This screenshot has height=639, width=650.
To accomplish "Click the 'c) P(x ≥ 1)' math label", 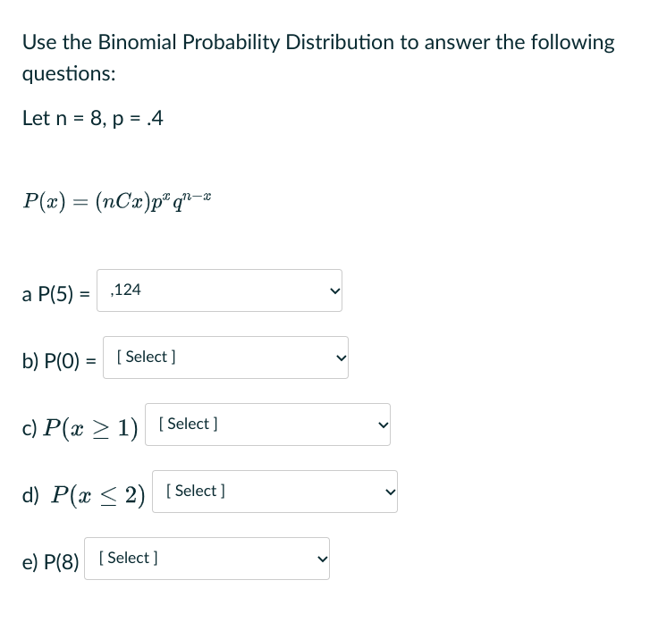I will 80,428.
